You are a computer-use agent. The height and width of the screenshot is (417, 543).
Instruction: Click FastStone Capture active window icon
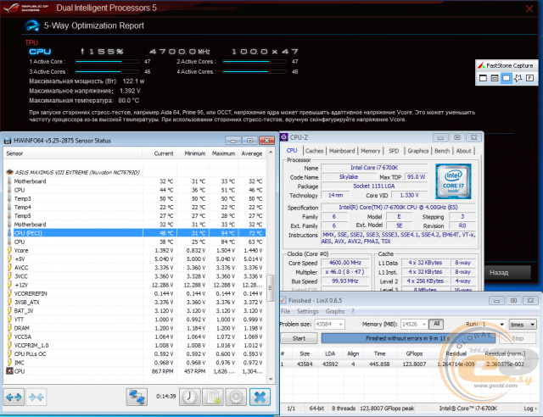tap(483, 78)
